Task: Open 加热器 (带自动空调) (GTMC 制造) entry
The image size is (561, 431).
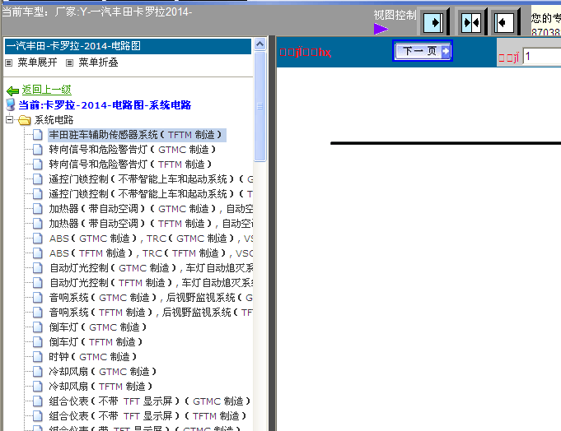Action: pos(151,209)
